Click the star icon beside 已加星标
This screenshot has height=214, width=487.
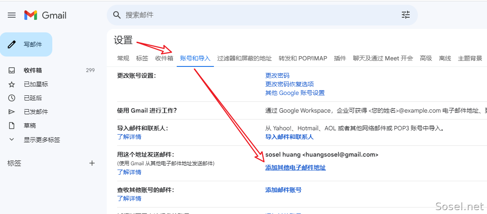pos(12,85)
